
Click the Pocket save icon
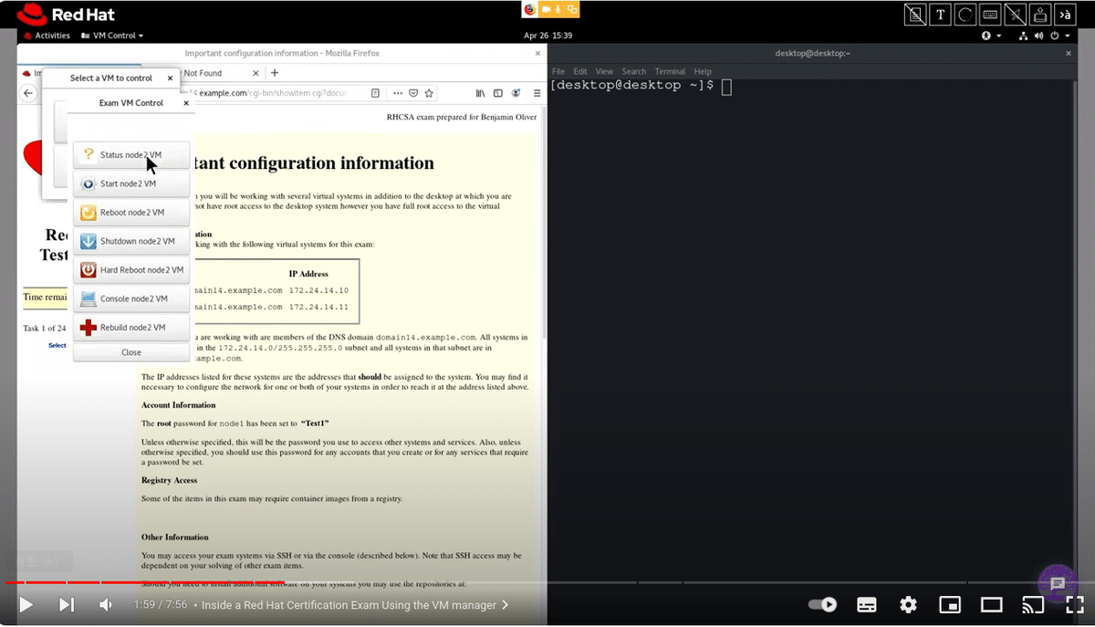(x=413, y=93)
